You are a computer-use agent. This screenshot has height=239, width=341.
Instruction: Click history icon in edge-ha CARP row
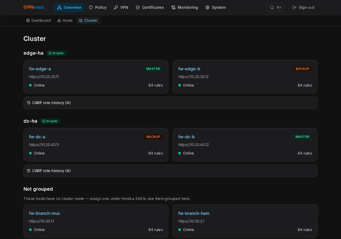29,103
